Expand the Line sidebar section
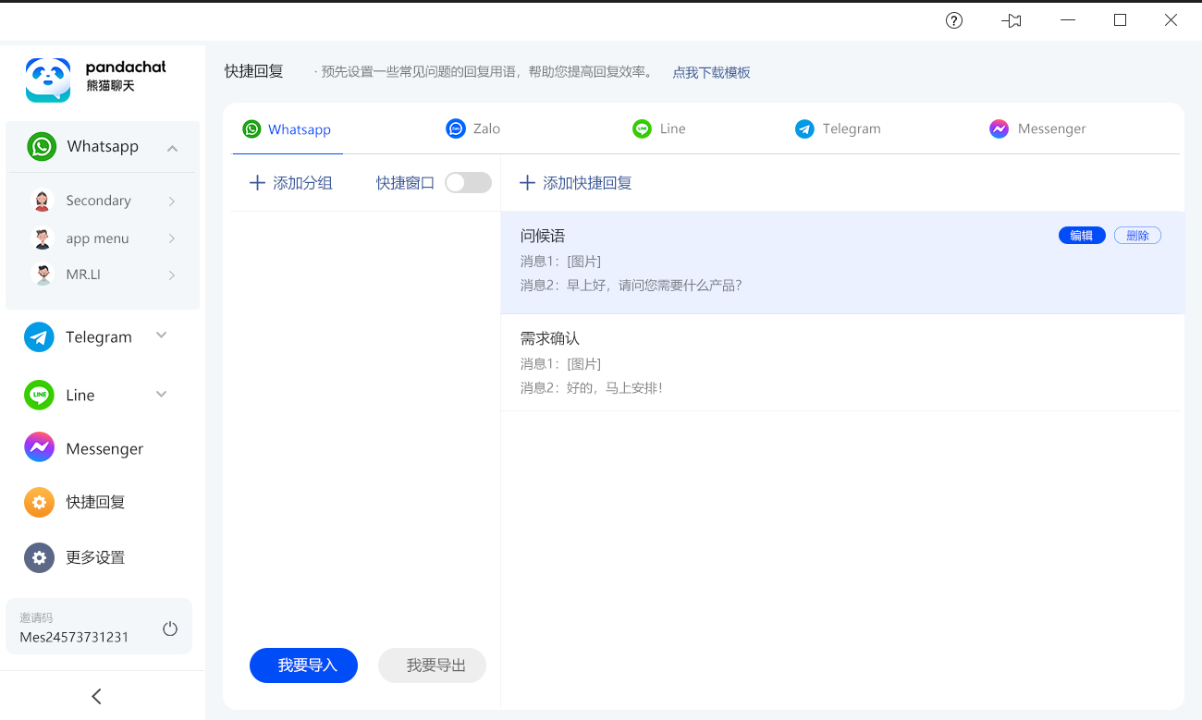The width and height of the screenshot is (1202, 720). (162, 395)
